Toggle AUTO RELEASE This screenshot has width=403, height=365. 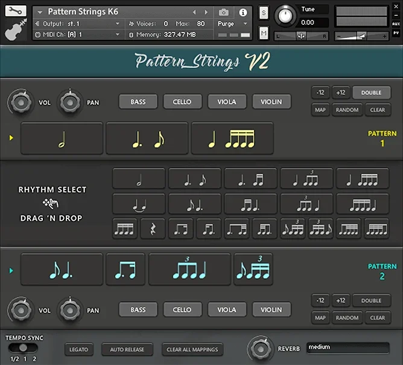(127, 349)
